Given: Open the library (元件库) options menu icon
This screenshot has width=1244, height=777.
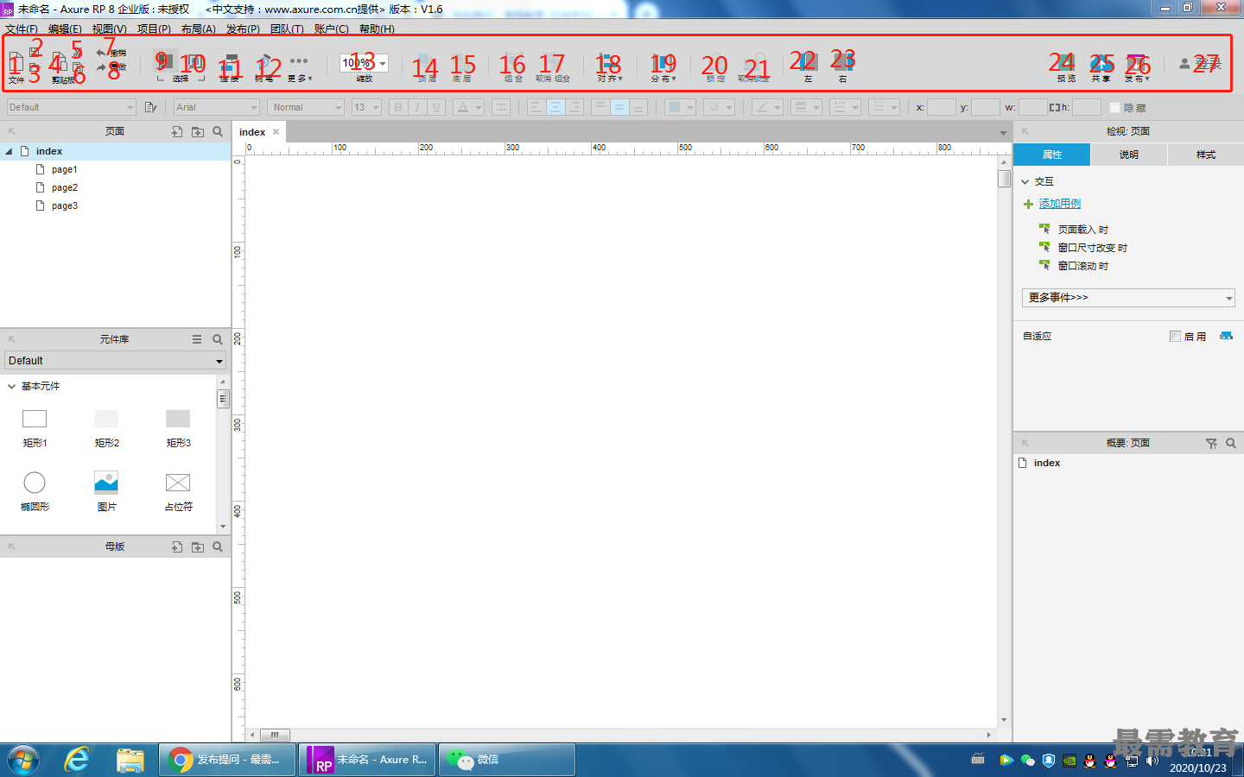Looking at the screenshot, I should [x=197, y=339].
